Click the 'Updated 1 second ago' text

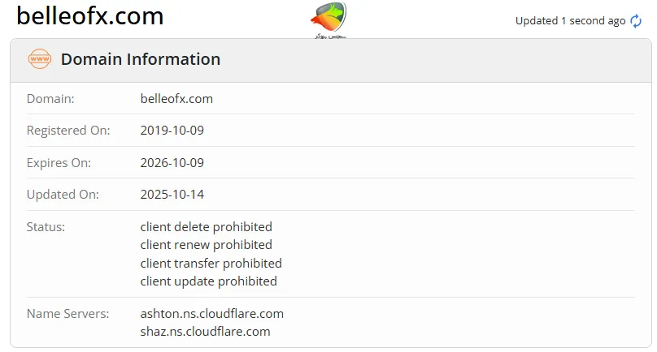tap(570, 21)
